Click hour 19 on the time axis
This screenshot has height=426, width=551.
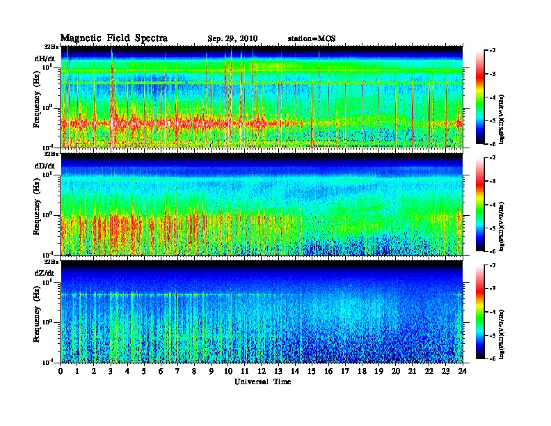[378, 372]
